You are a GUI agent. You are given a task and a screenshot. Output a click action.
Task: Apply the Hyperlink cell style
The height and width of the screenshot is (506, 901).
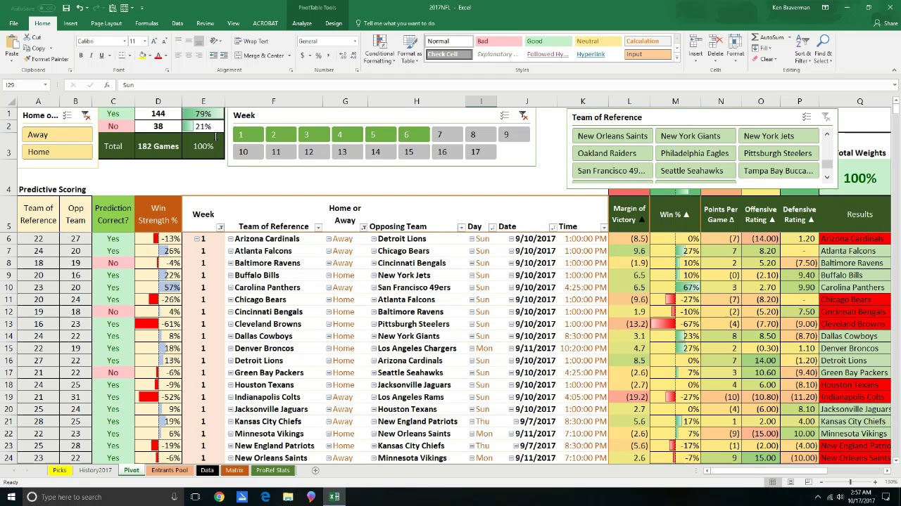598,54
